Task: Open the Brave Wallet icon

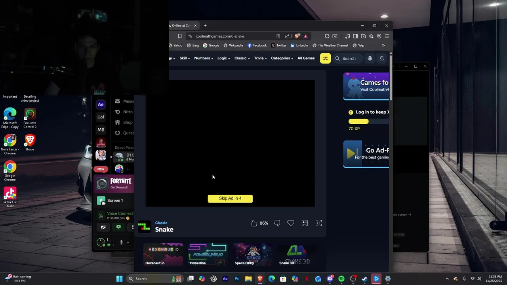Action: (363, 36)
